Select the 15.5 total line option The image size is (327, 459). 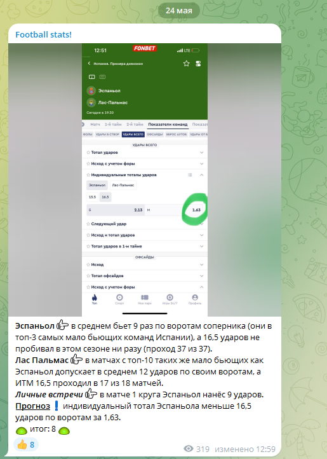(x=93, y=197)
